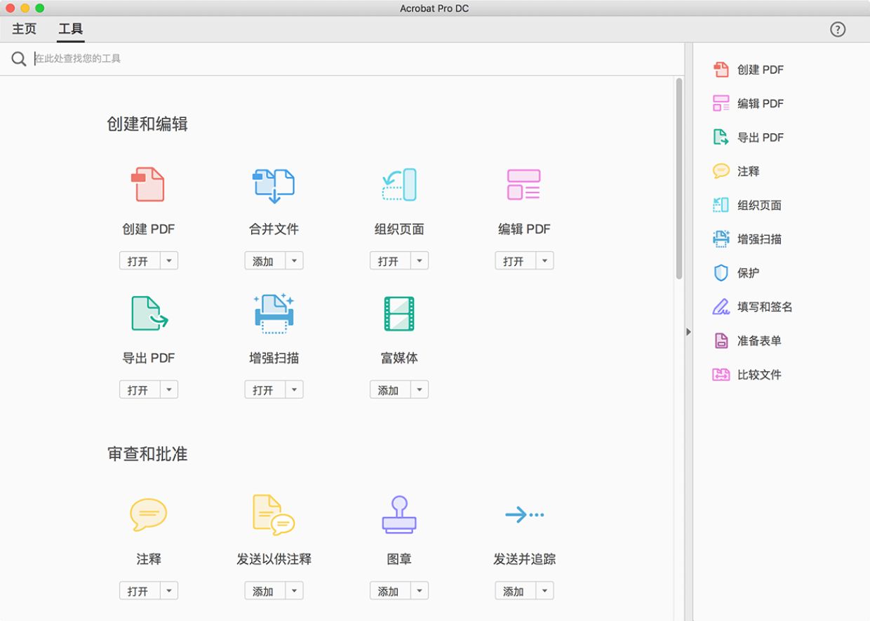Expand dropdown arrow next to 富媒体 添加
The image size is (870, 621).
(x=420, y=389)
